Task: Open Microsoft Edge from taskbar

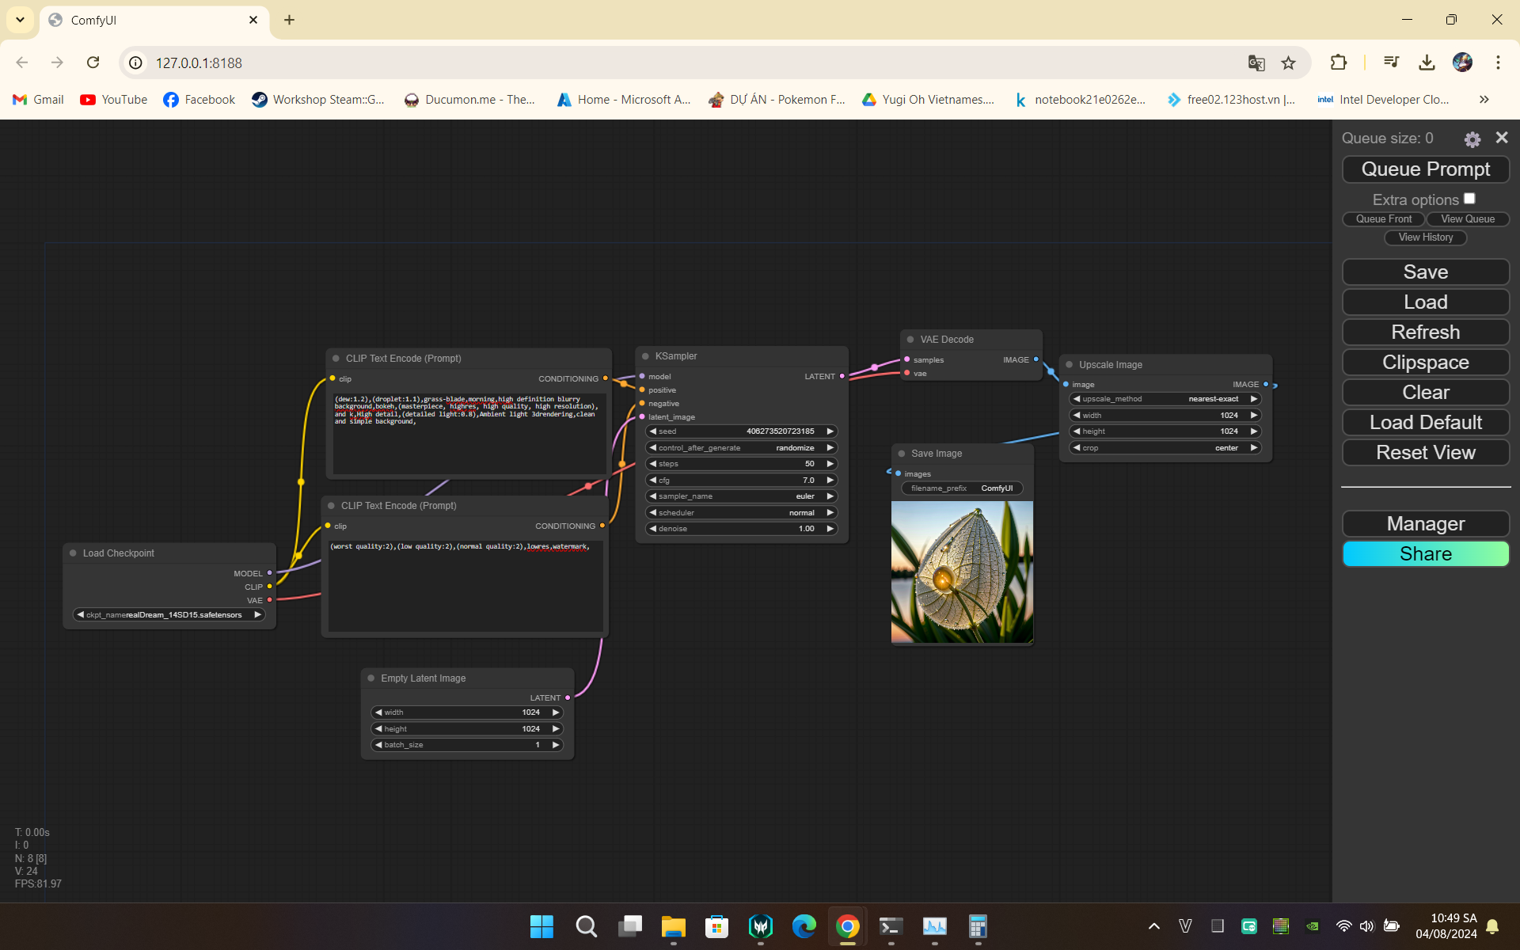Action: tap(804, 926)
